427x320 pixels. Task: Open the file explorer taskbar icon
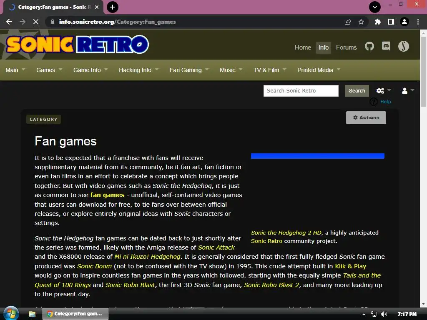32,314
